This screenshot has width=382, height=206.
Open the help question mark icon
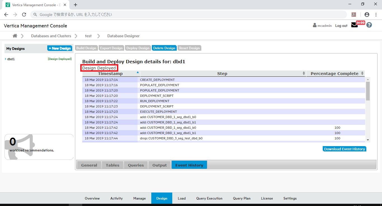tap(369, 25)
